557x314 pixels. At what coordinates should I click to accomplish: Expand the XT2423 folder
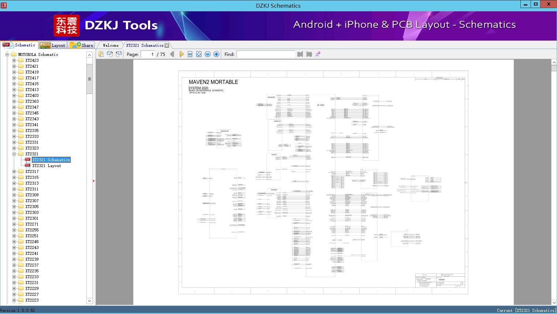[14, 60]
